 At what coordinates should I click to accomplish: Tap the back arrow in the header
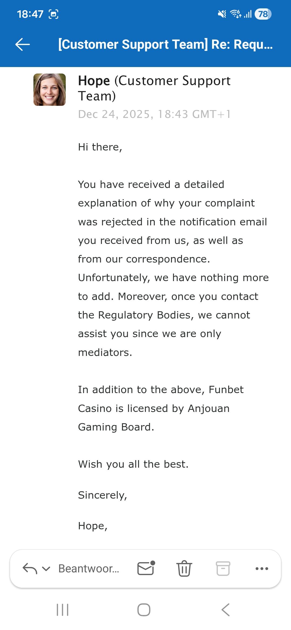coord(23,44)
